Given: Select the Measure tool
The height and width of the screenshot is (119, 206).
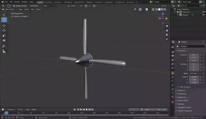Looking at the screenshot, I should click(x=4, y=51).
